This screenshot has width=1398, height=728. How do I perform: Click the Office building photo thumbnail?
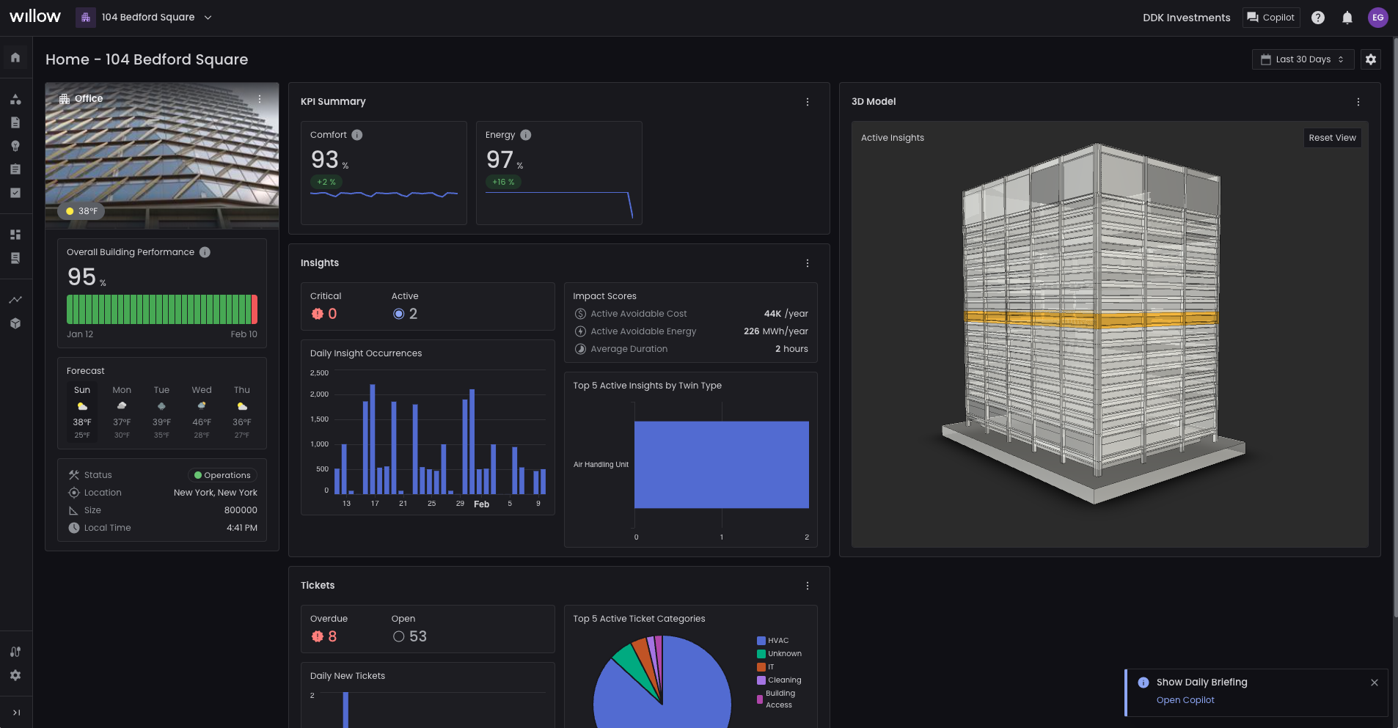(x=162, y=155)
